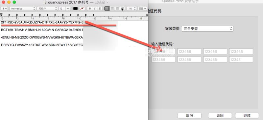This screenshot has width=263, height=120.
Task: Click the third validation code field, bottom row
Action: 215,60
